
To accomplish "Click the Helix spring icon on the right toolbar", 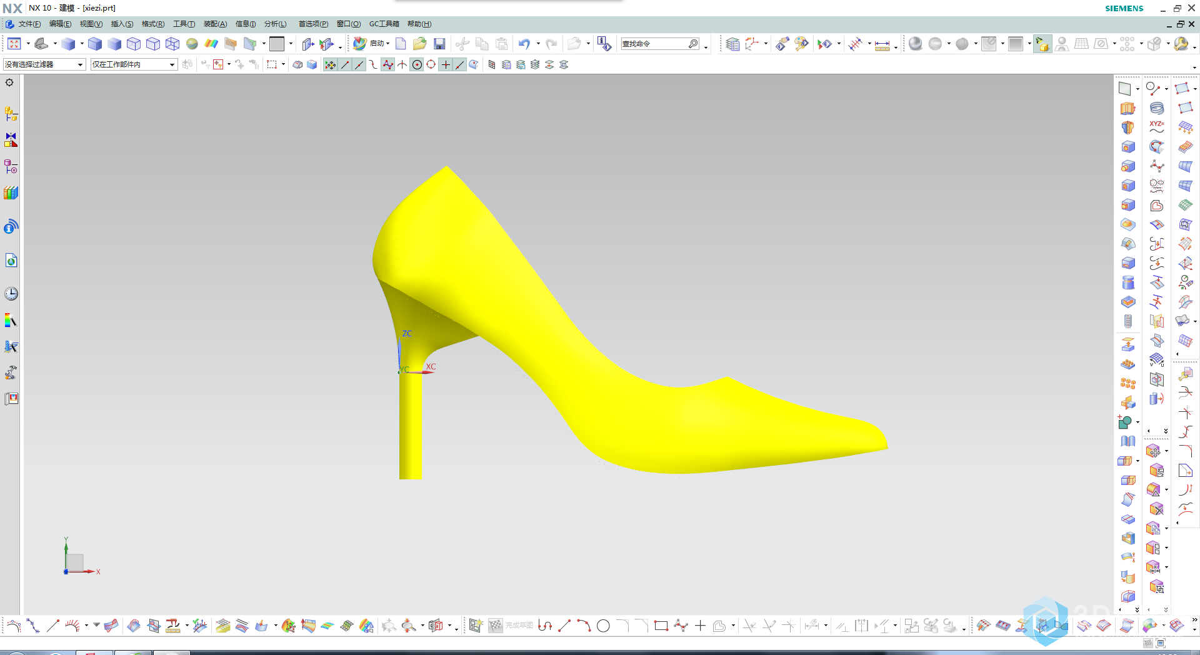I will (1156, 108).
